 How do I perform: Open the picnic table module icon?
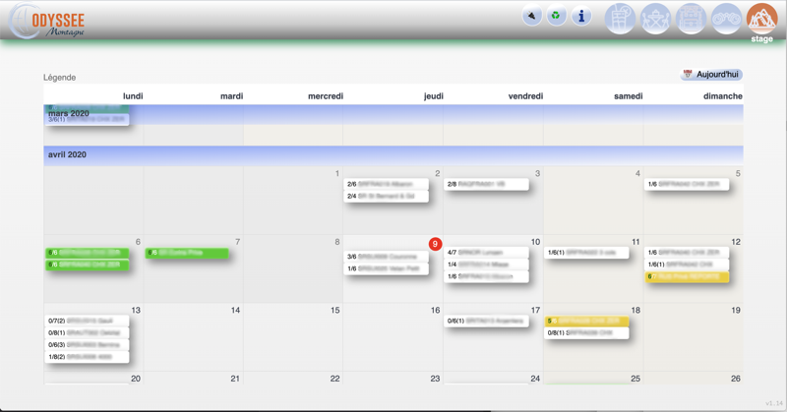pos(655,18)
